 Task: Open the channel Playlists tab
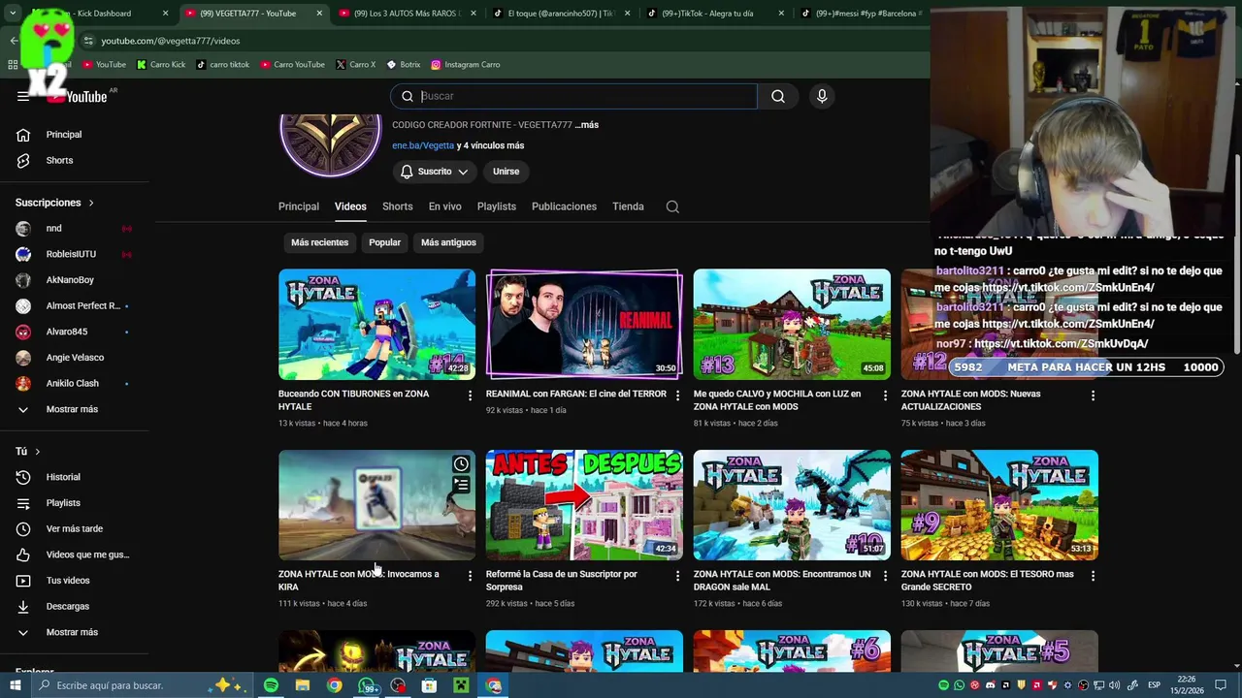click(x=497, y=206)
